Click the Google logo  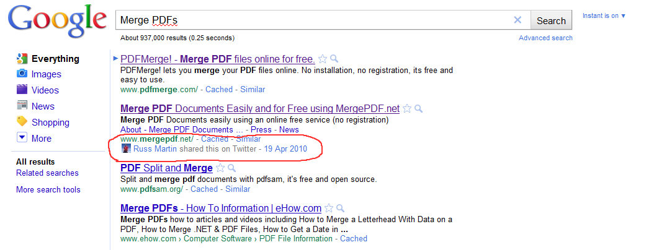(57, 22)
